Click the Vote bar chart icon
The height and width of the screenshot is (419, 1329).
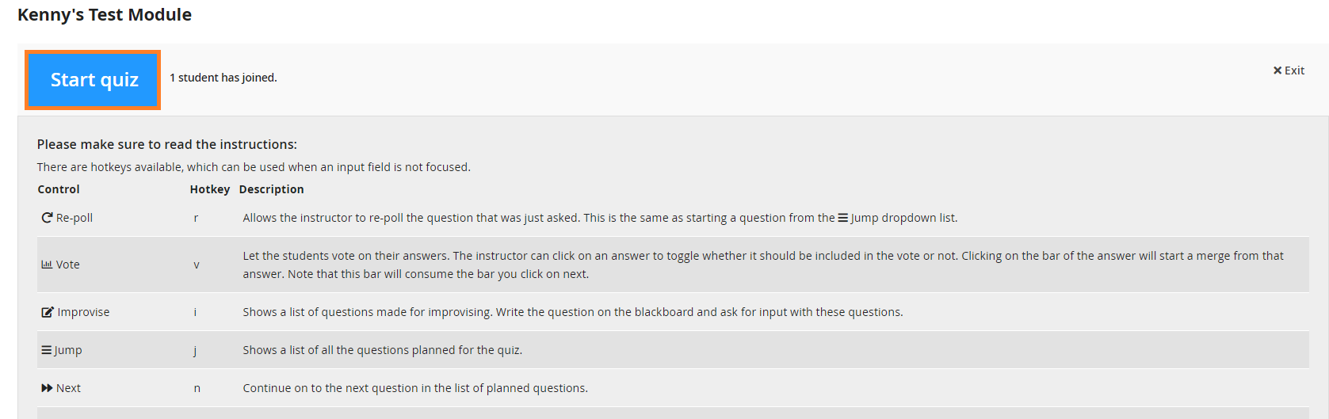tap(47, 265)
